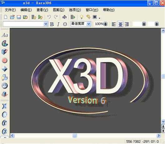Click the green arrow export icon in toolbar

click(x=41, y=17)
